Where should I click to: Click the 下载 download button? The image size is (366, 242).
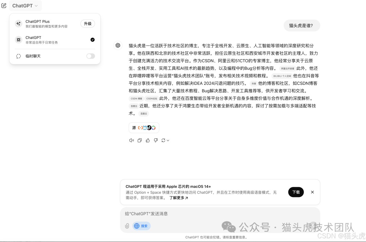[296, 192]
